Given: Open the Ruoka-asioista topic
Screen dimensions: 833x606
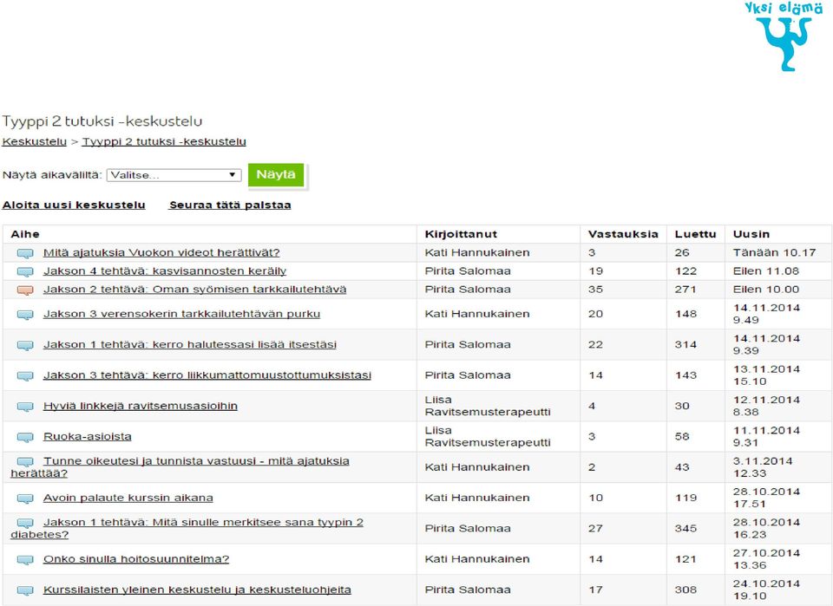Looking at the screenshot, I should [87, 437].
